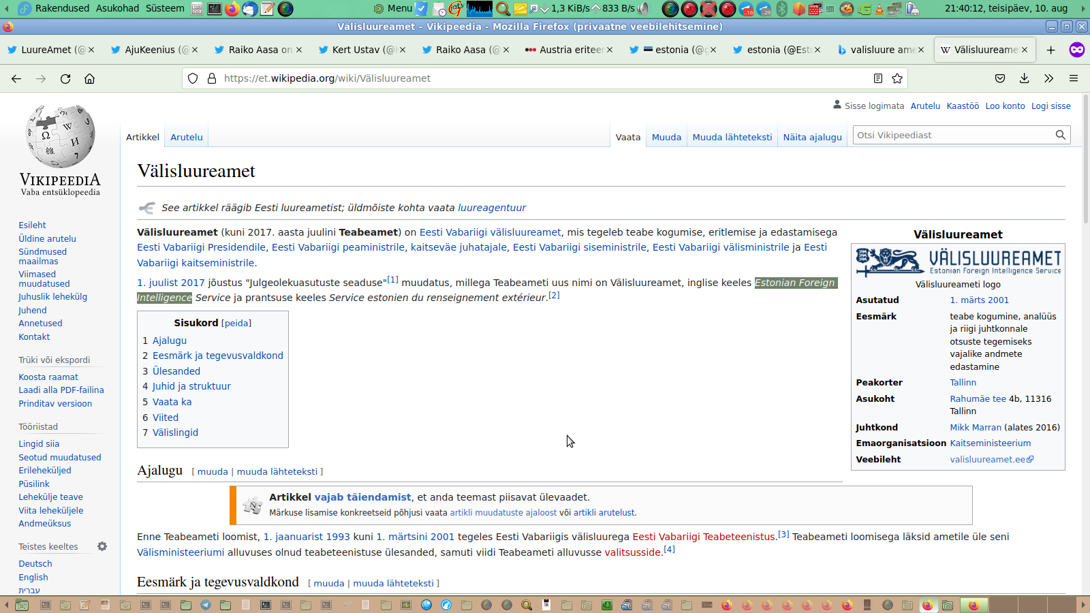Focus the Otsi Vikipeediast search field
Image resolution: width=1090 pixels, height=613 pixels.
952,135
